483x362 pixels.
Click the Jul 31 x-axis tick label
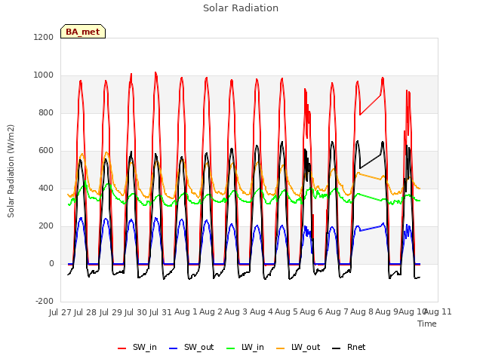coord(161,312)
